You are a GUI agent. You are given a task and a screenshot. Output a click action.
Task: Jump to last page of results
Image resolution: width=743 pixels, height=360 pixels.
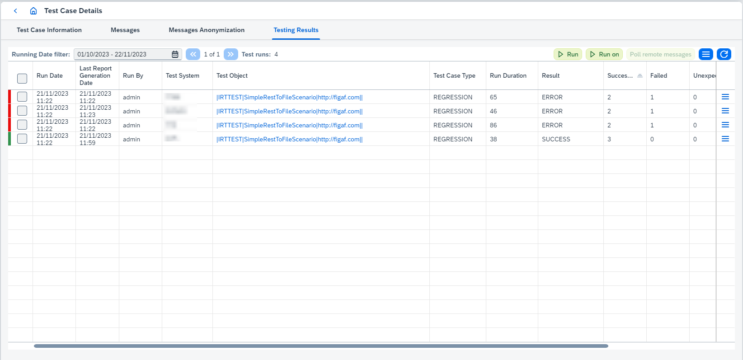(x=230, y=54)
